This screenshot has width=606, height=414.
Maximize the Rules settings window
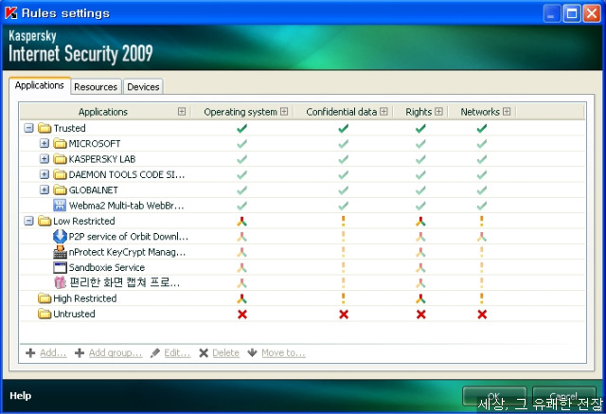[x=572, y=13]
